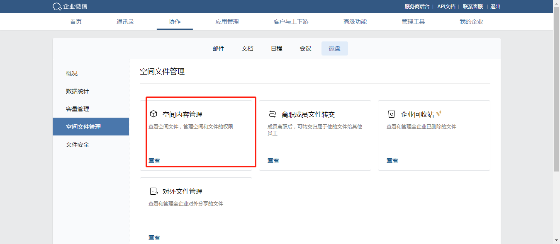
Task: Switch to the 日程 sub-tab
Action: click(x=277, y=48)
